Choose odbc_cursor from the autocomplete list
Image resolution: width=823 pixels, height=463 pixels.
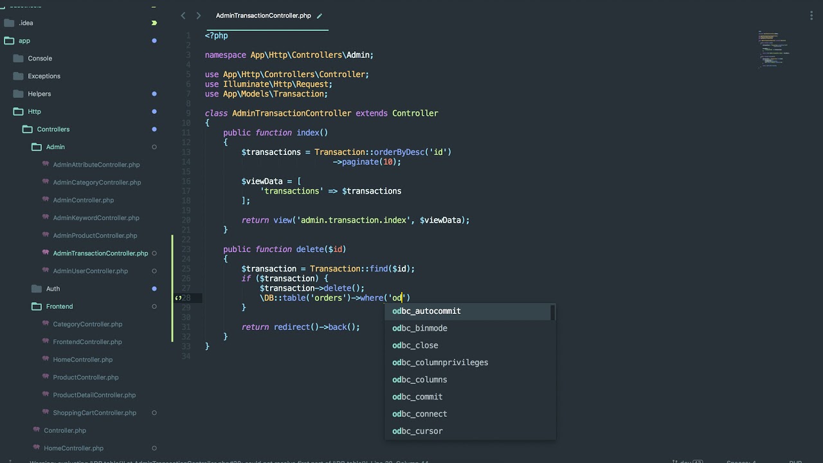click(x=470, y=431)
